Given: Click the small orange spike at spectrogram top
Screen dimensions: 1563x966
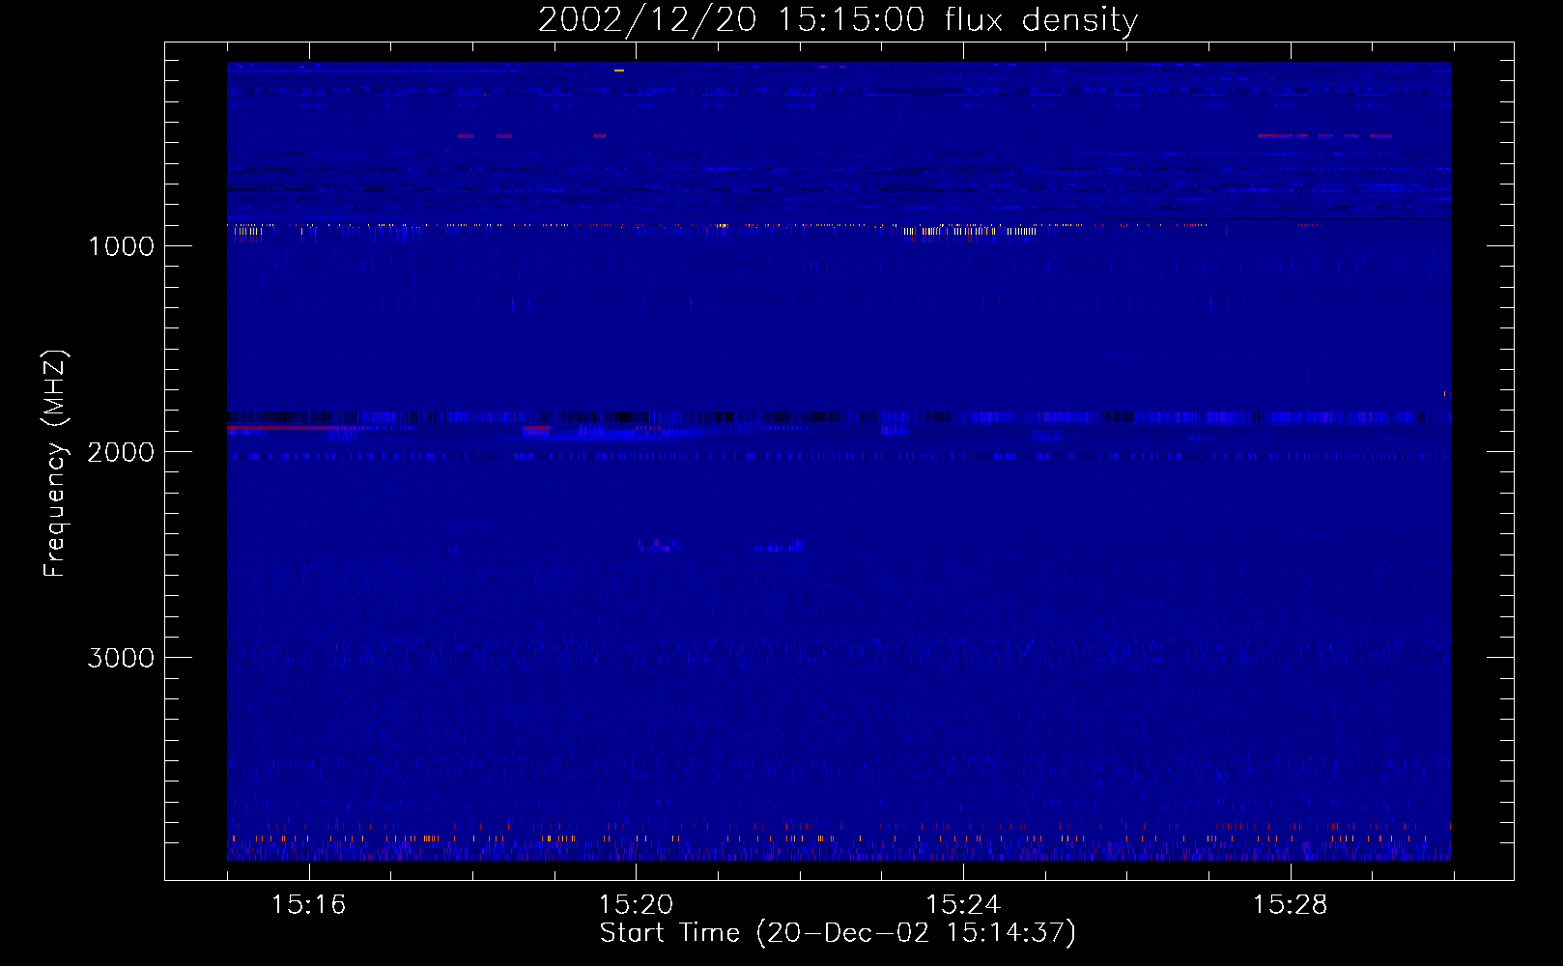Looking at the screenshot, I should [x=619, y=71].
